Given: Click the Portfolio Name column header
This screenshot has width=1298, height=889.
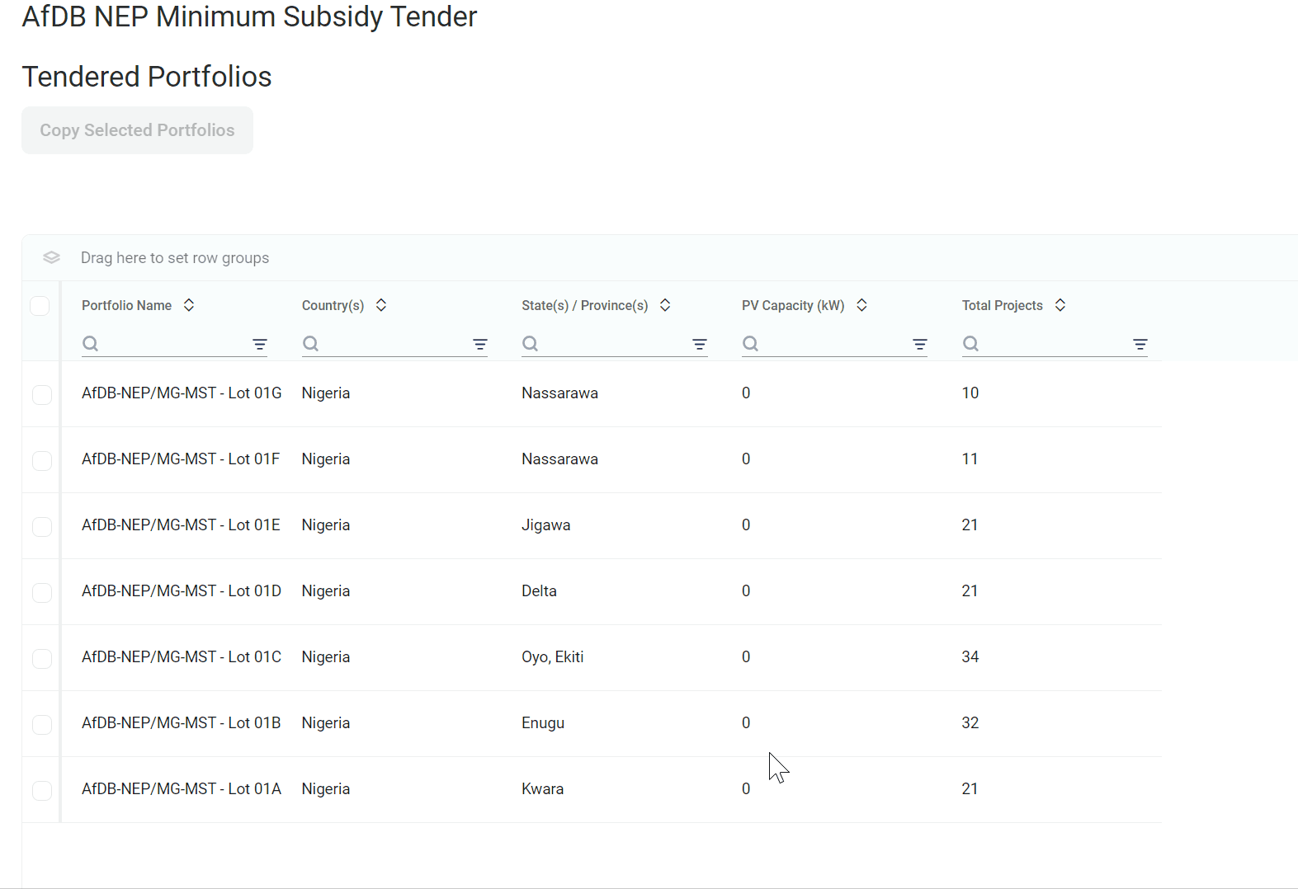Looking at the screenshot, I should click(x=126, y=305).
